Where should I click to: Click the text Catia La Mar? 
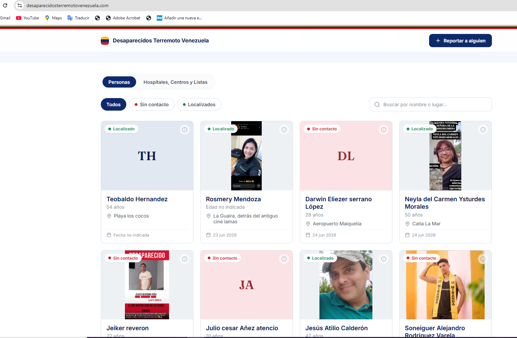[x=426, y=224]
